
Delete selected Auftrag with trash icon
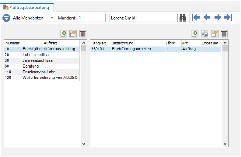point(83,34)
